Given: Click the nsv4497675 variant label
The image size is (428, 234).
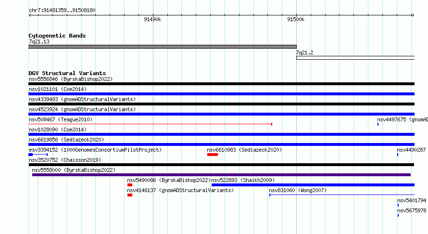Looking at the screenshot, I should click(403, 119).
